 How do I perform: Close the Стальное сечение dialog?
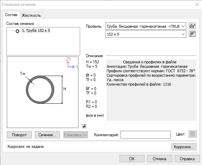coord(197,4)
